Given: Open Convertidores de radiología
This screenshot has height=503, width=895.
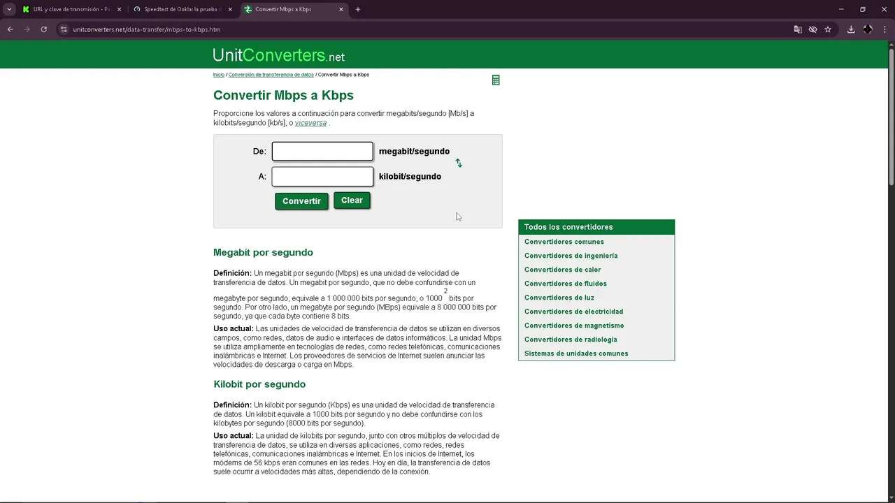Looking at the screenshot, I should coord(571,340).
